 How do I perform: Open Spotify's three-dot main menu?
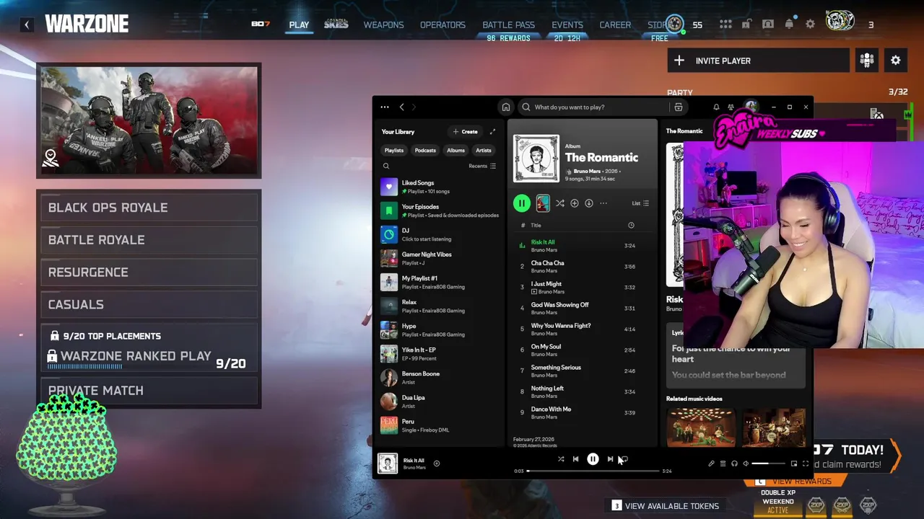385,107
